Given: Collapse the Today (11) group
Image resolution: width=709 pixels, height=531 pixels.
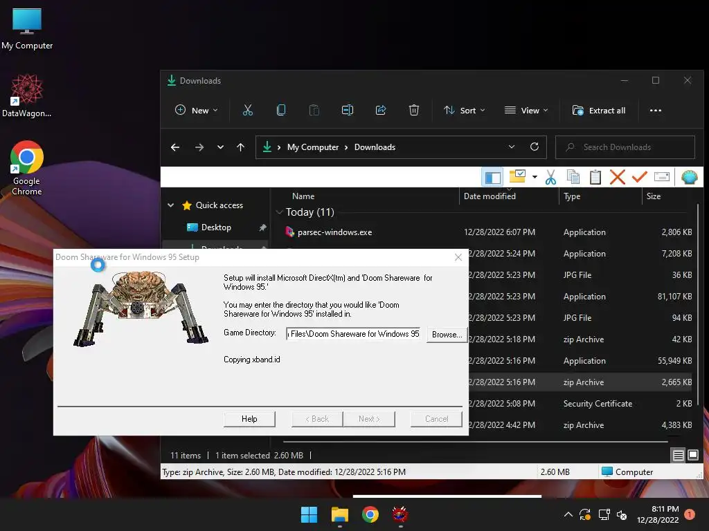Looking at the screenshot, I should (280, 212).
